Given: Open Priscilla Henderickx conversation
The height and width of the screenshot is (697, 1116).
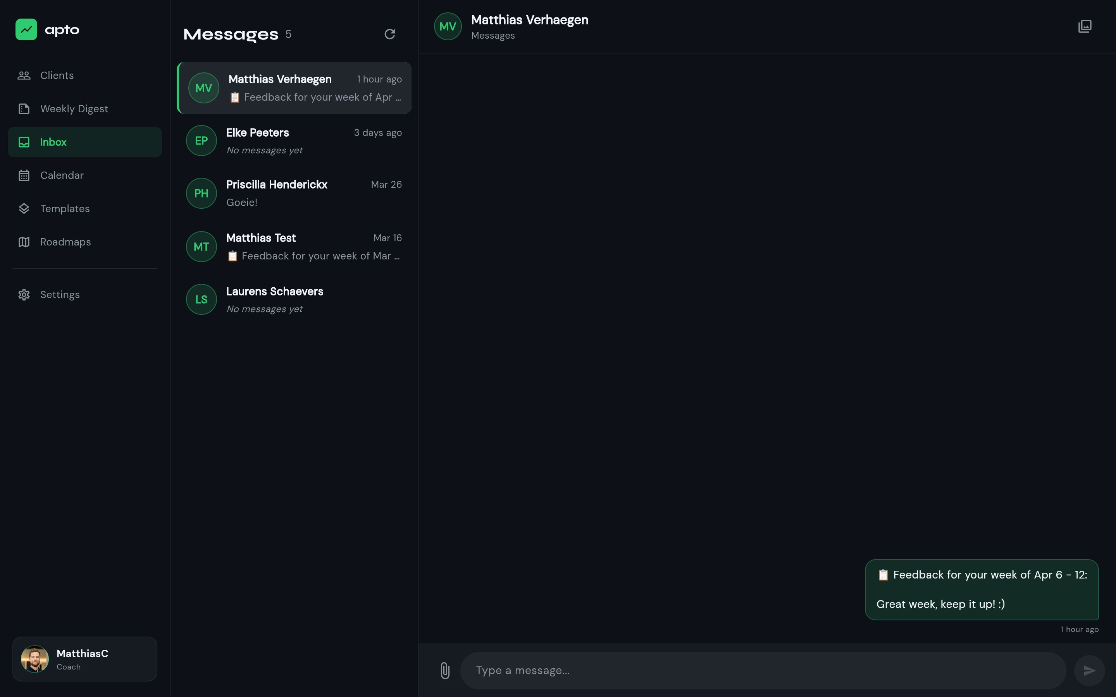Looking at the screenshot, I should [x=294, y=193].
